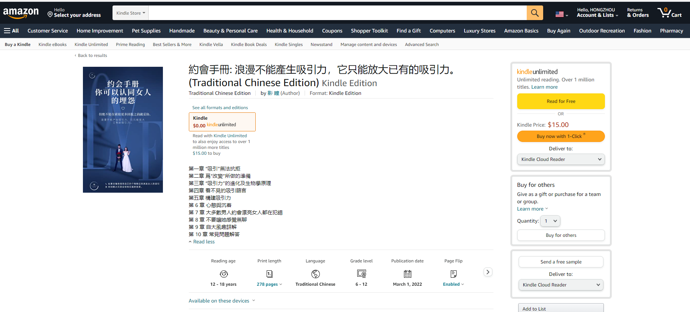The height and width of the screenshot is (312, 690).
Task: Open Home Improvement in the nav bar
Action: click(100, 31)
